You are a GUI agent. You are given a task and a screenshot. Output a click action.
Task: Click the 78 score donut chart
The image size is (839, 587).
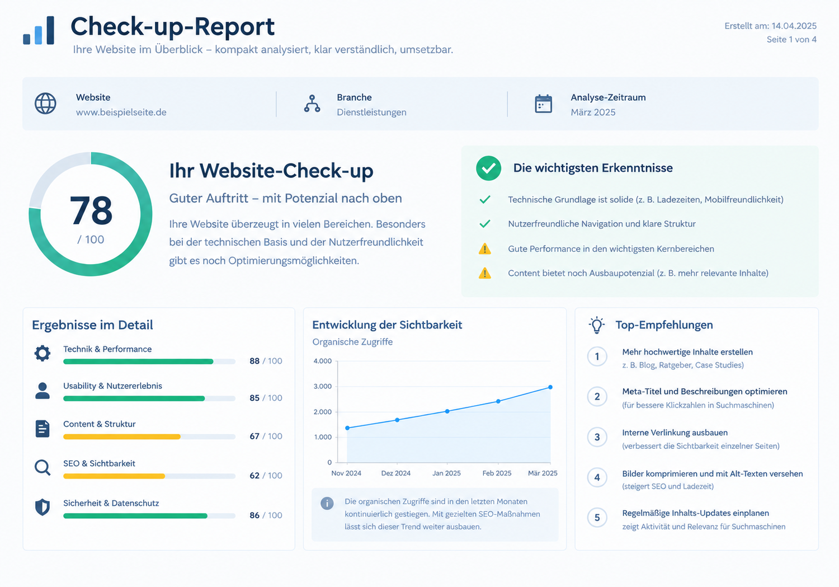[91, 214]
